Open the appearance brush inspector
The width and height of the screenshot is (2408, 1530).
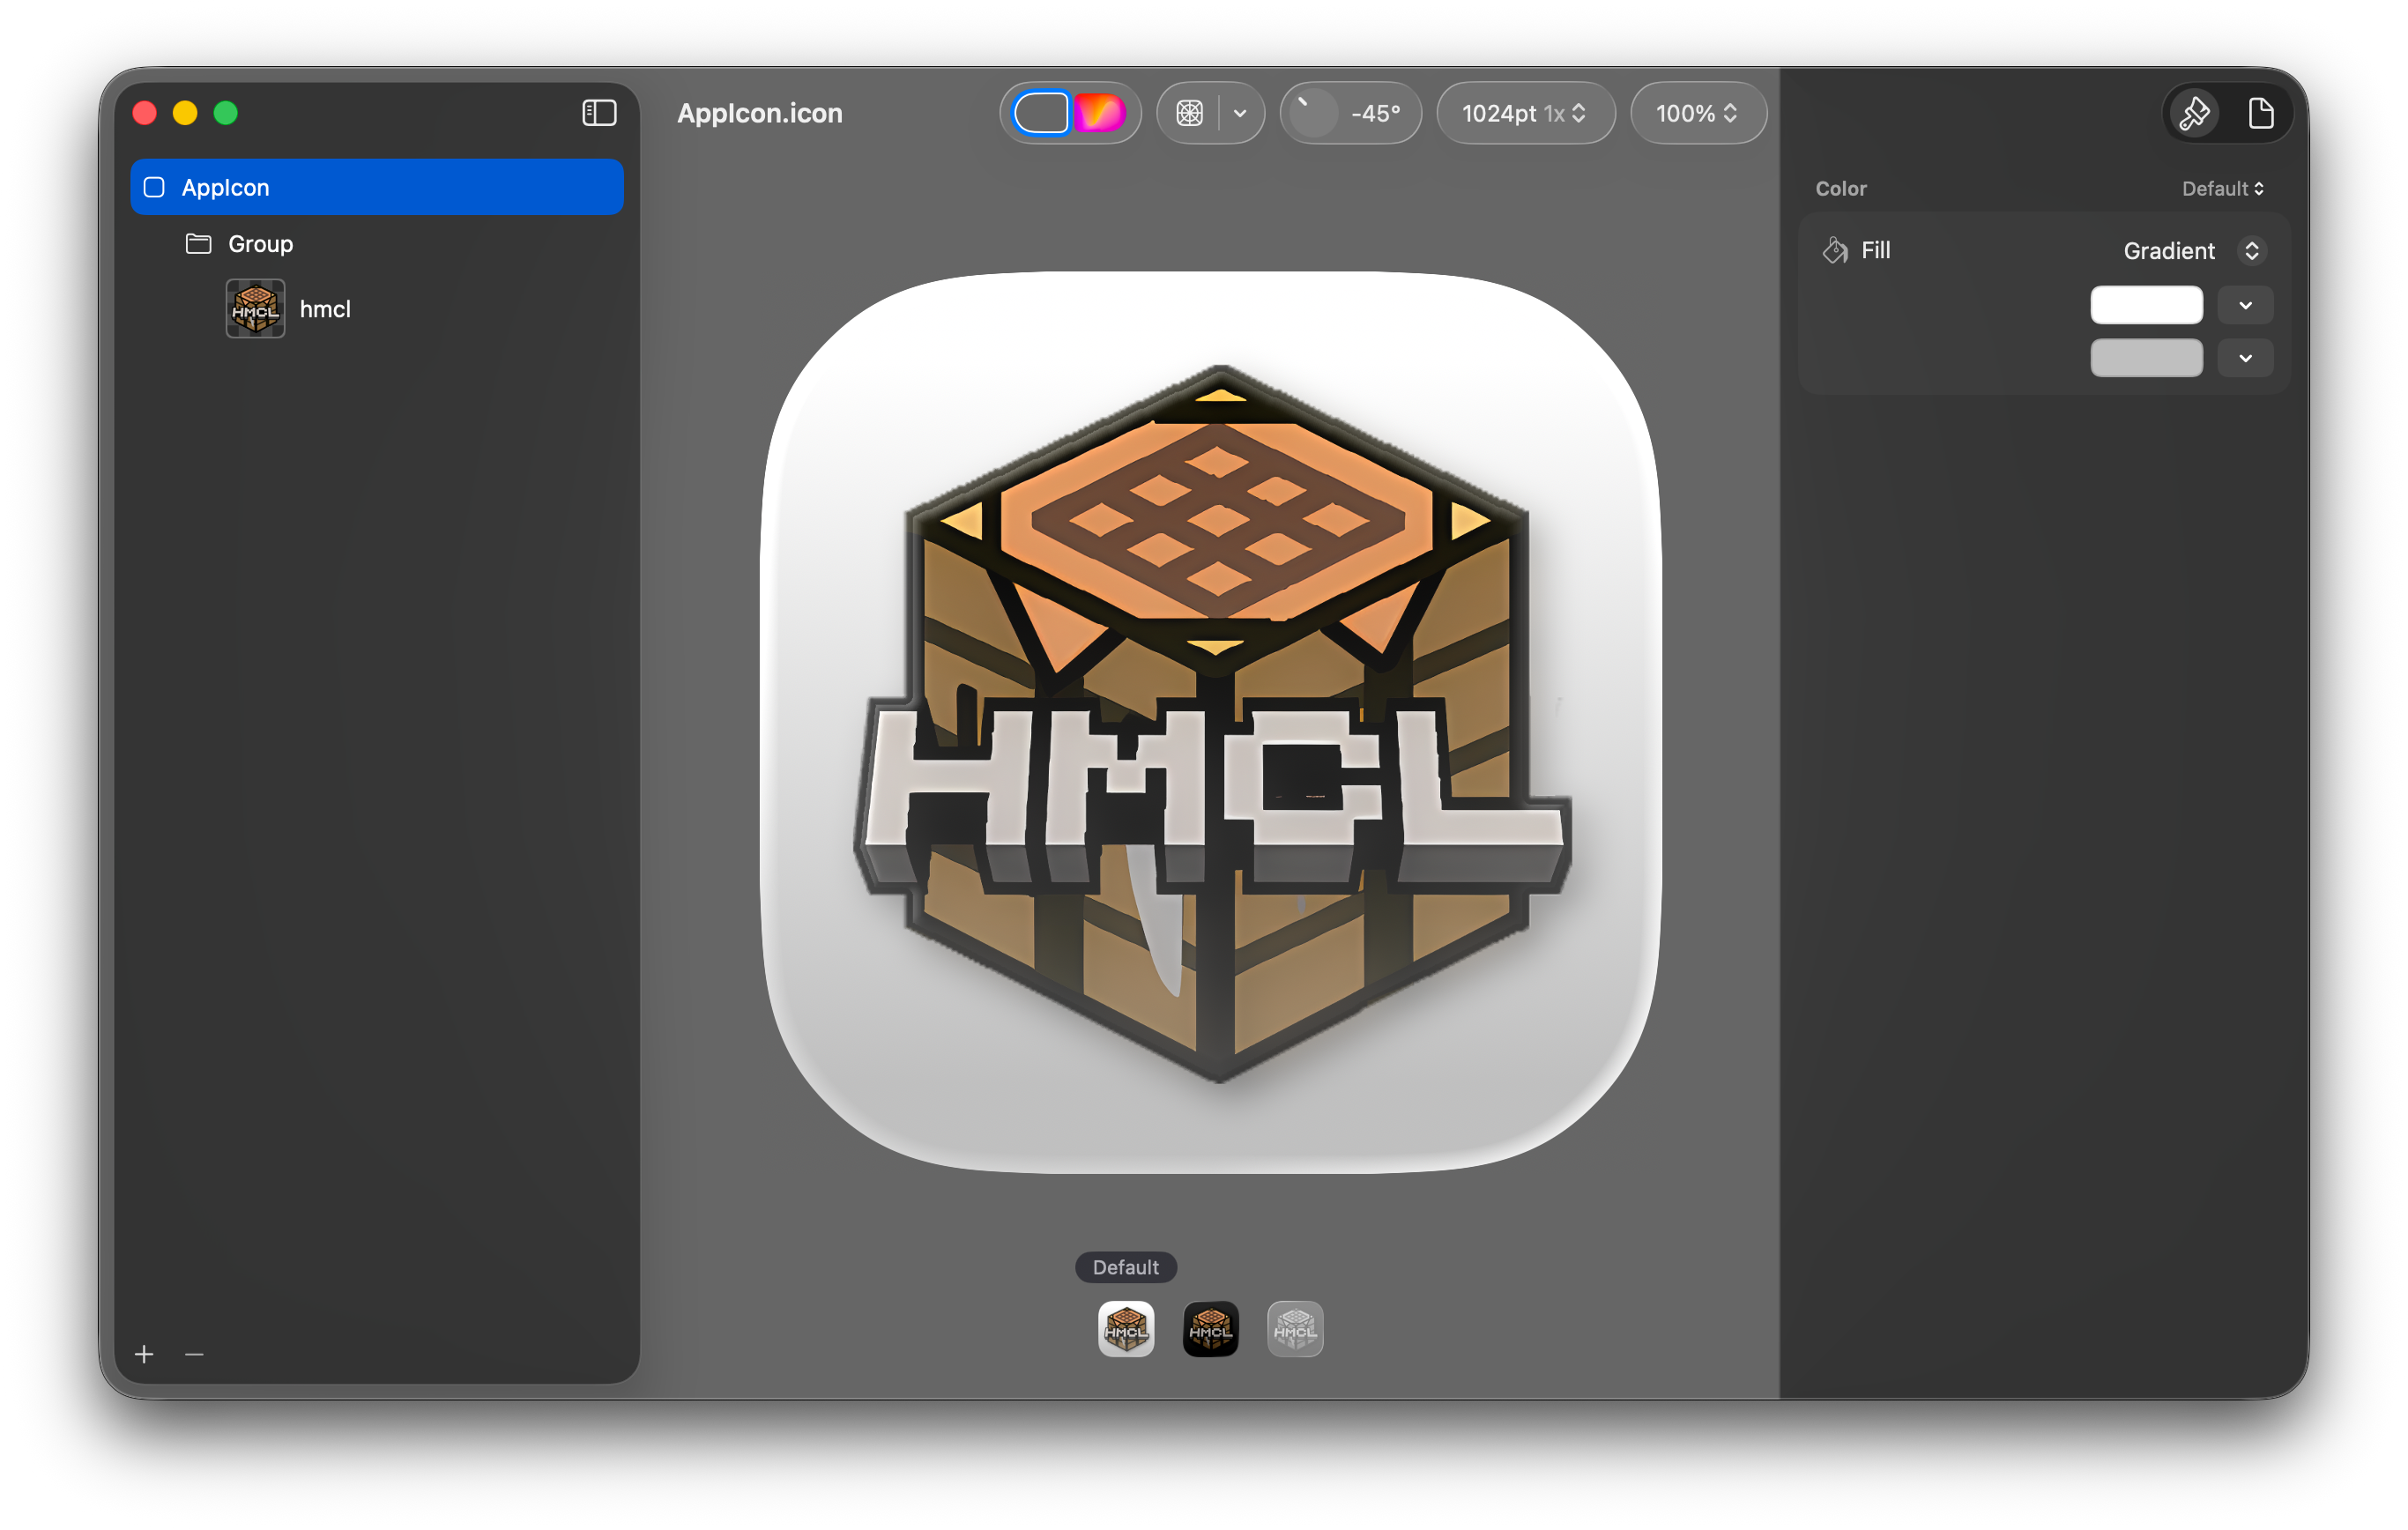[2193, 113]
